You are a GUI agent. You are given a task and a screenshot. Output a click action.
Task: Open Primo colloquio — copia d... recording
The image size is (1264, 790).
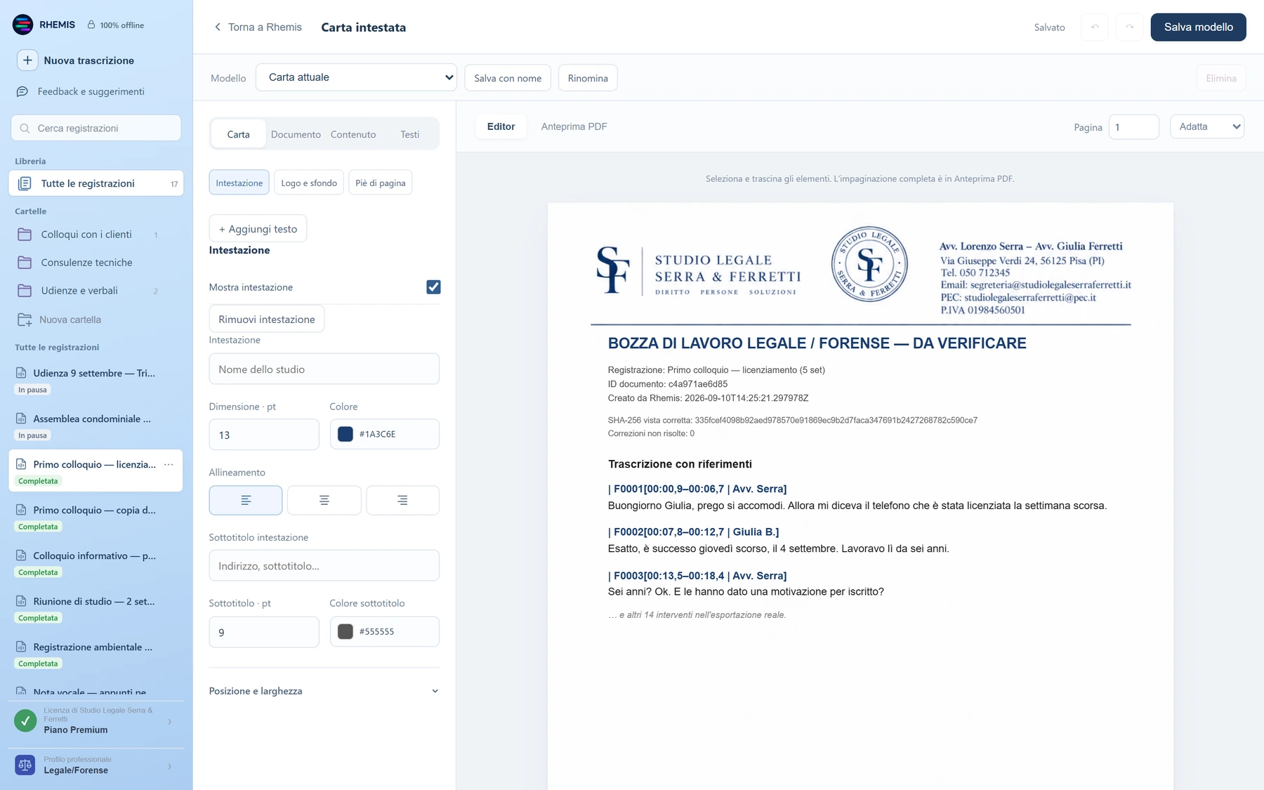[x=96, y=517]
